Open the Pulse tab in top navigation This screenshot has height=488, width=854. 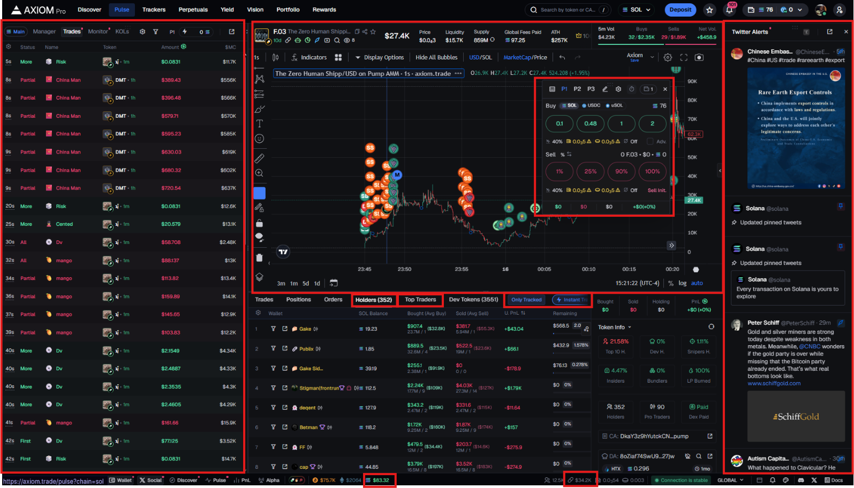click(x=122, y=10)
